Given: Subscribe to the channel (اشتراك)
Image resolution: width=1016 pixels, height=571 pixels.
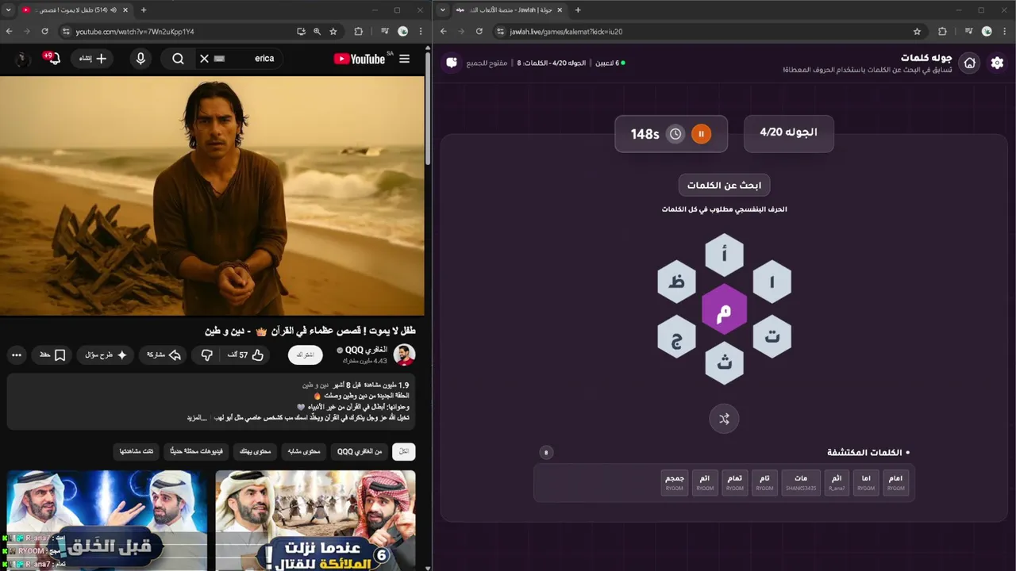Looking at the screenshot, I should [x=306, y=355].
